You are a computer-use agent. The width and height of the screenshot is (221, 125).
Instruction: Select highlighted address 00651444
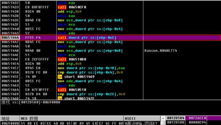pyautogui.click(x=10, y=38)
